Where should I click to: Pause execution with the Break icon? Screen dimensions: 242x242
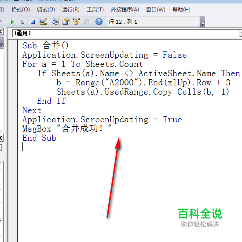23,22
